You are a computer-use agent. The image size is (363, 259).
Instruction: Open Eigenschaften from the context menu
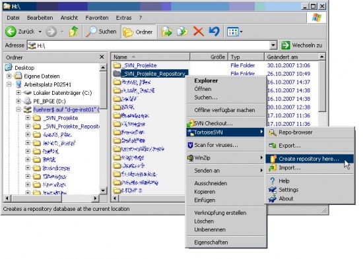pos(211,243)
